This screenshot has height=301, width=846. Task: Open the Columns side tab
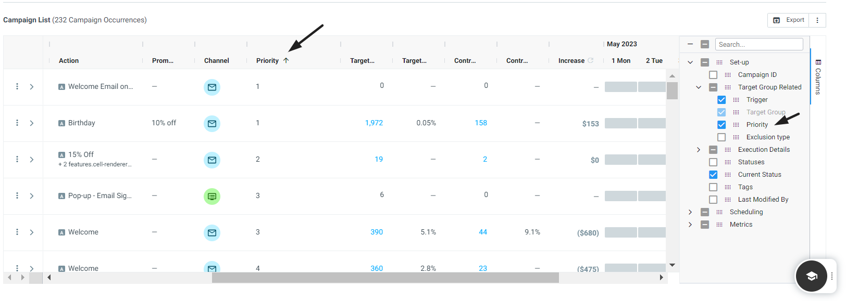point(818,77)
